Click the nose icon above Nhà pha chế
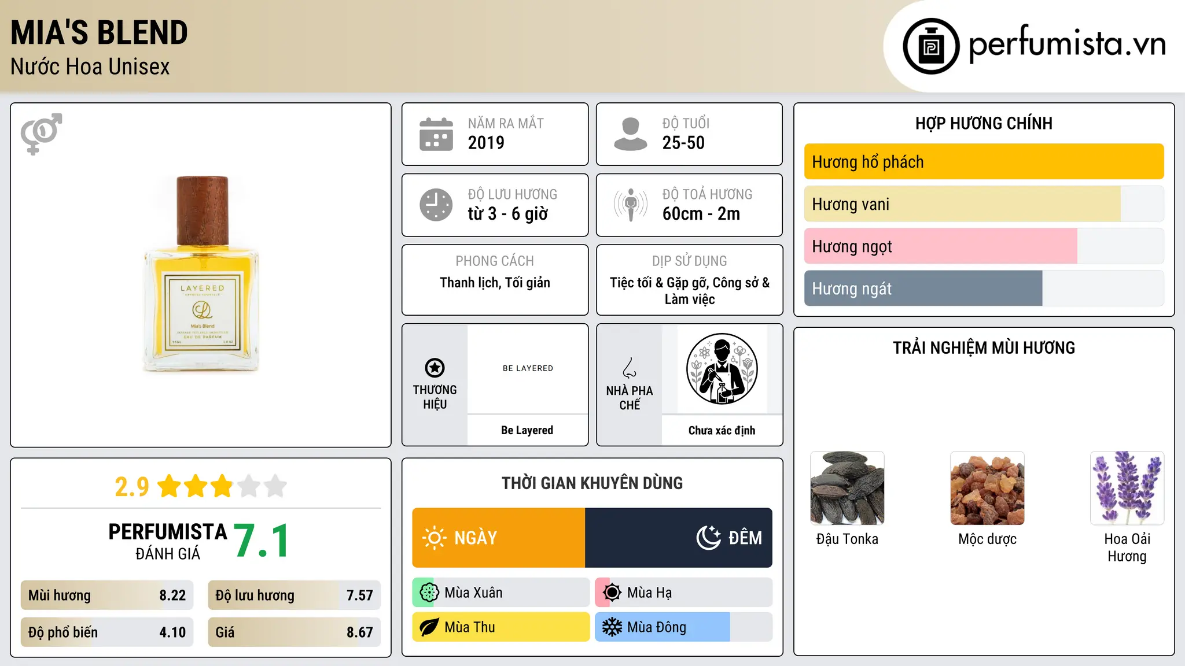This screenshot has height=666, width=1185. tap(630, 368)
